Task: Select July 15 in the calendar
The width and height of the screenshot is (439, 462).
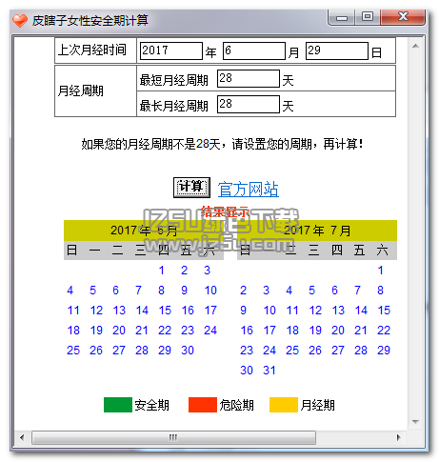Action: [384, 311]
